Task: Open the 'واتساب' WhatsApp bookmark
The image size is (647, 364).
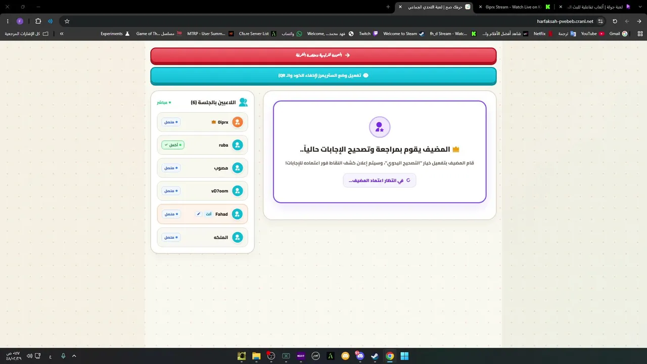Action: pyautogui.click(x=292, y=34)
